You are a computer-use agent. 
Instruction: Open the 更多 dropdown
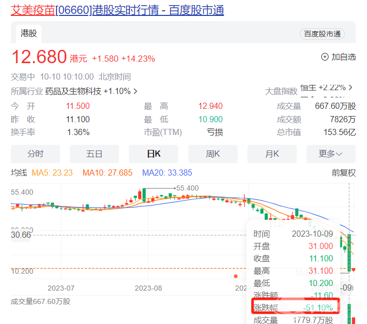[331, 154]
